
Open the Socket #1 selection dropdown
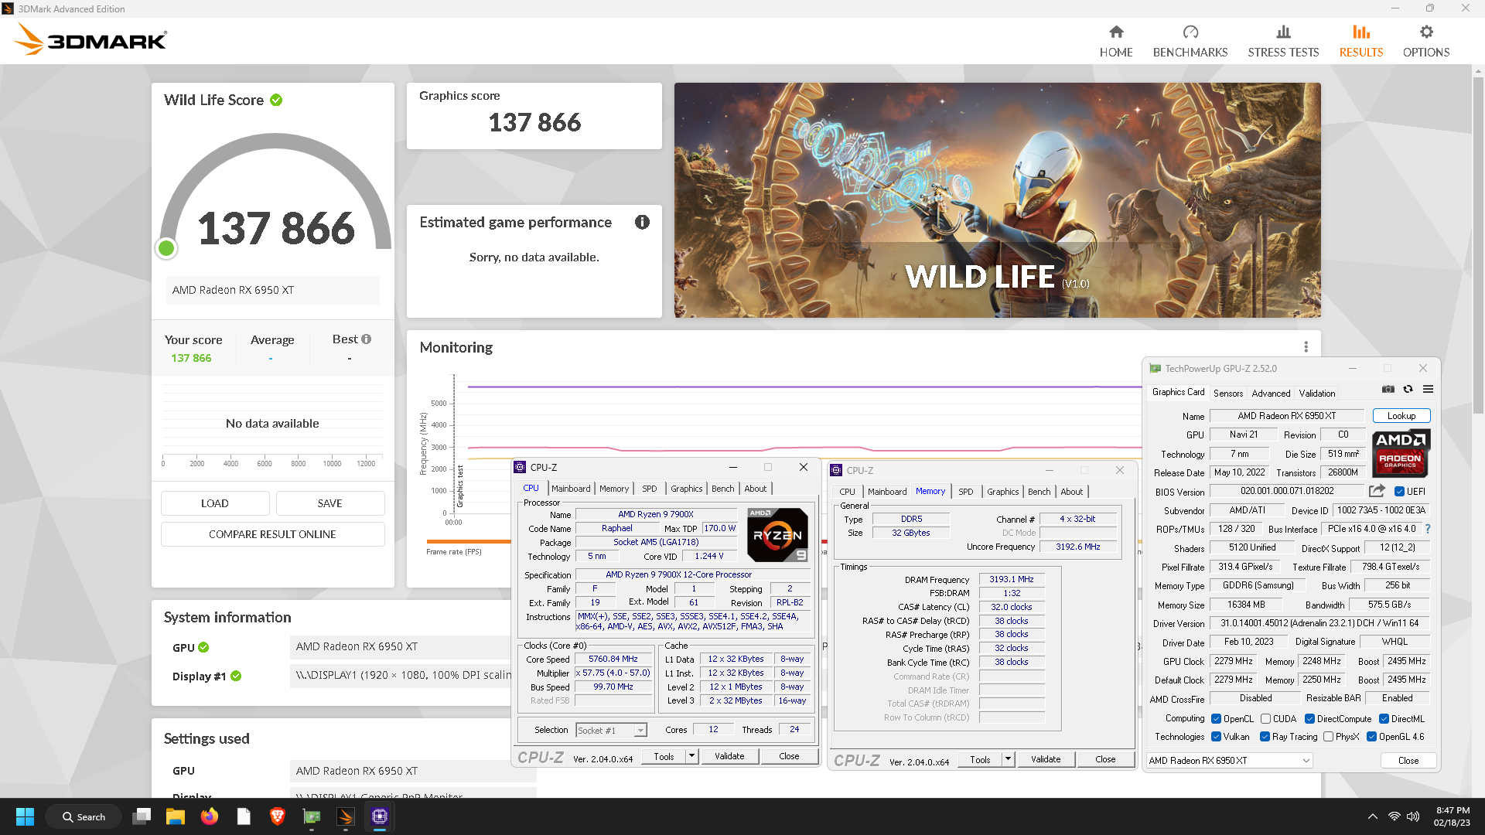[611, 731]
